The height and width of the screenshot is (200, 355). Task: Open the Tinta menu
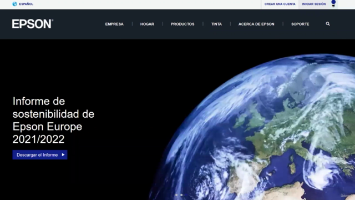(x=216, y=24)
